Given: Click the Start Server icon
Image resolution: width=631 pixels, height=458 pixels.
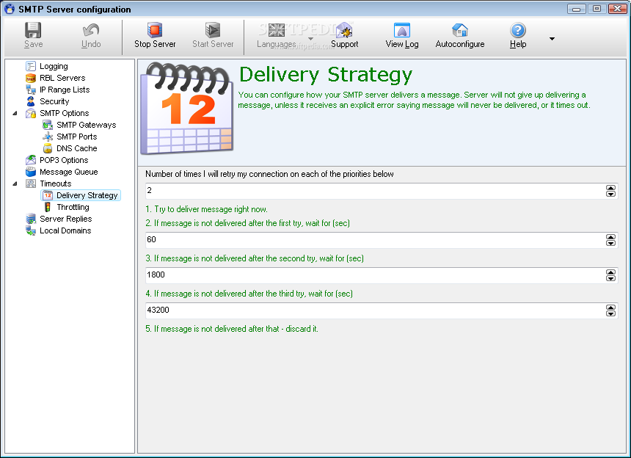Looking at the screenshot, I should 213,30.
